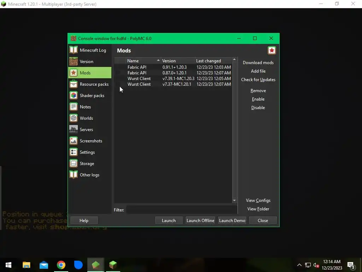The width and height of the screenshot is (362, 272).
Task: Switch to the Mods tab in sidebar
Action: 90,73
